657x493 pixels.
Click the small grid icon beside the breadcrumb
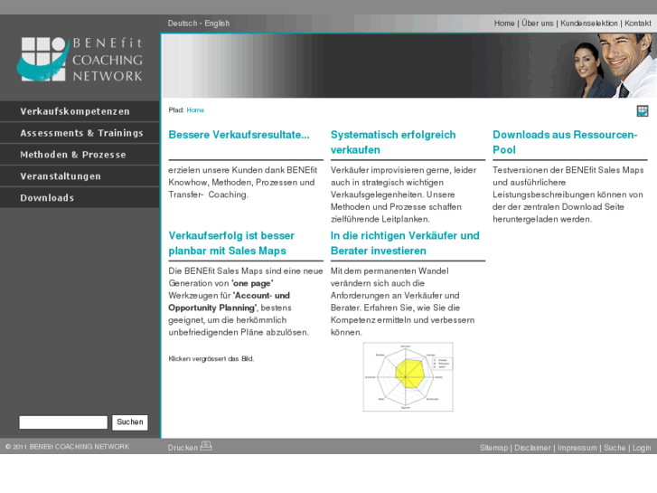643,110
